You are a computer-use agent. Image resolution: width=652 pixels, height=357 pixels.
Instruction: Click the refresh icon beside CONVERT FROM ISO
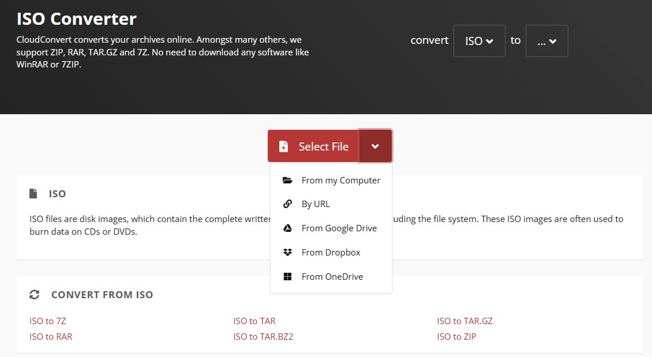[x=34, y=294]
